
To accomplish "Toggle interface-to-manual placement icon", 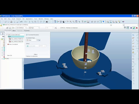I will (13, 28).
